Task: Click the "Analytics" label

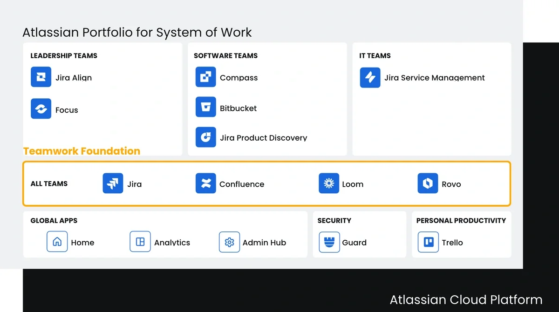Action: 172,243
